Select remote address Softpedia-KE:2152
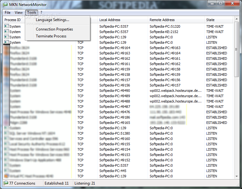Image resolution: width=242 pixels, height=189 pixels. (164, 32)
